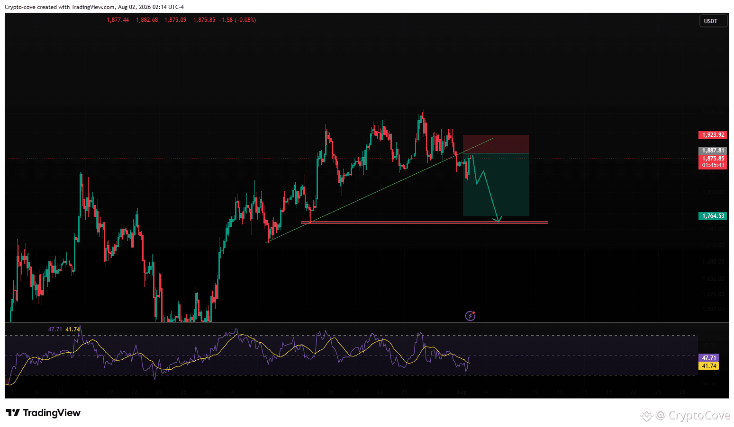Viewport: 734px width, 427px height.
Task: Click the 1,597.00 price axis label
Action: point(713,309)
